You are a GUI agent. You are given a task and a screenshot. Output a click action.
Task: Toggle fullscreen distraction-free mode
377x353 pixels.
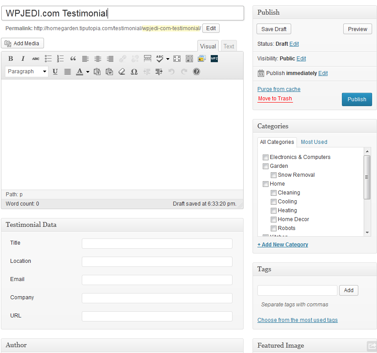coord(177,59)
